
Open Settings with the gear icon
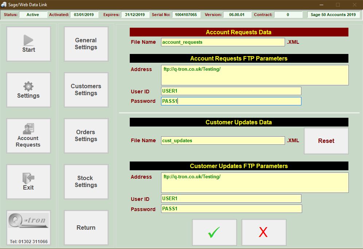(28, 90)
